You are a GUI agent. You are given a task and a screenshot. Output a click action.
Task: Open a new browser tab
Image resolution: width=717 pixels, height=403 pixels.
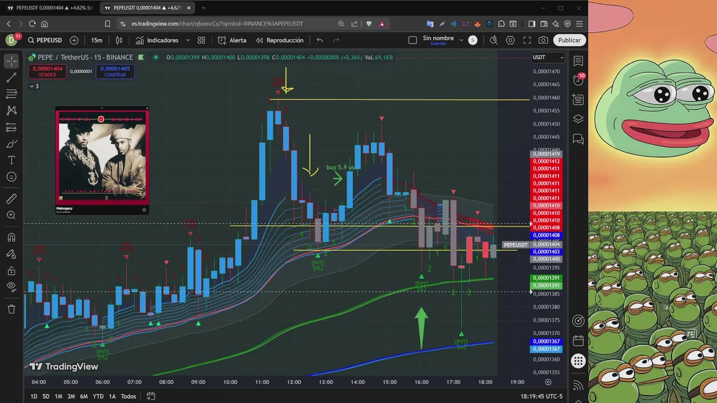[203, 8]
